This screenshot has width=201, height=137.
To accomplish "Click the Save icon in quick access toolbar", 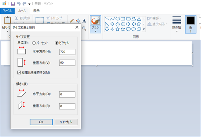I will (x=13, y=4).
